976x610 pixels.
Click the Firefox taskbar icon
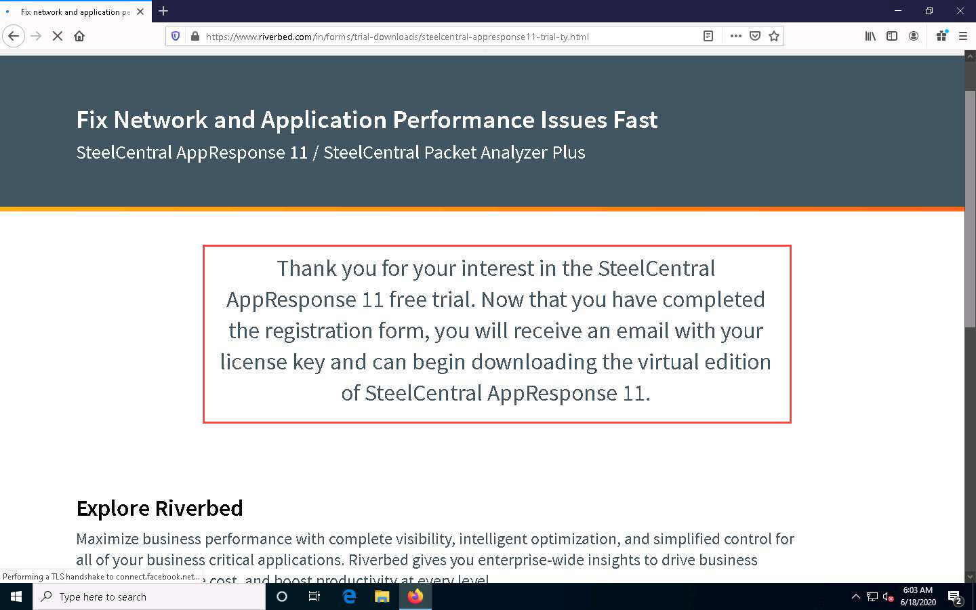tap(415, 596)
